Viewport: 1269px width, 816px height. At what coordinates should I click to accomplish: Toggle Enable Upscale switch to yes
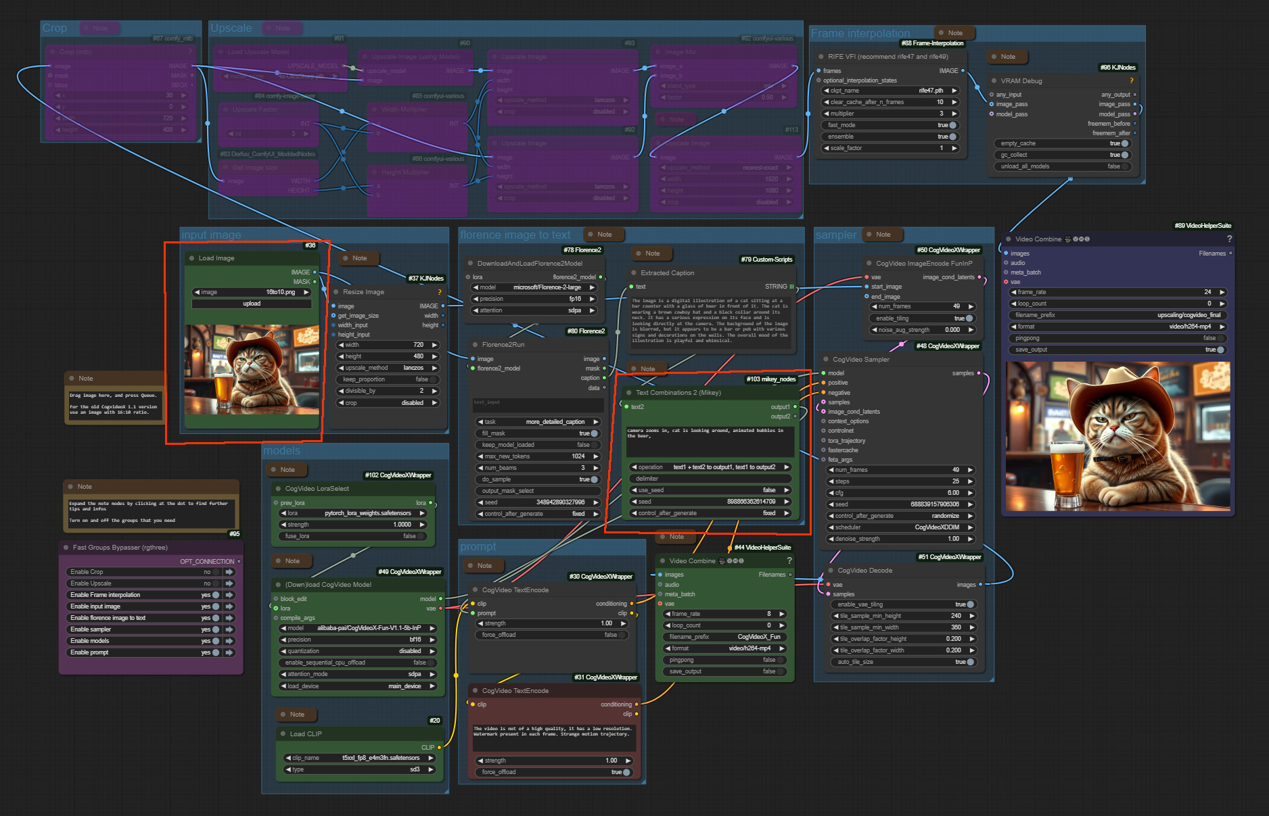(x=216, y=583)
